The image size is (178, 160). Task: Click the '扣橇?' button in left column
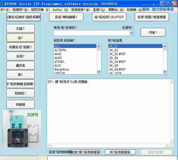point(21,28)
